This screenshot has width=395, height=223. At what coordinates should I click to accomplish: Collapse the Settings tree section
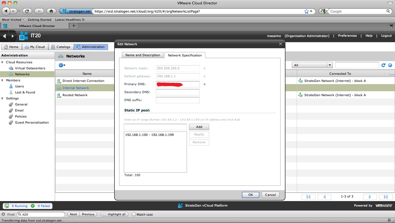[x=3, y=98]
